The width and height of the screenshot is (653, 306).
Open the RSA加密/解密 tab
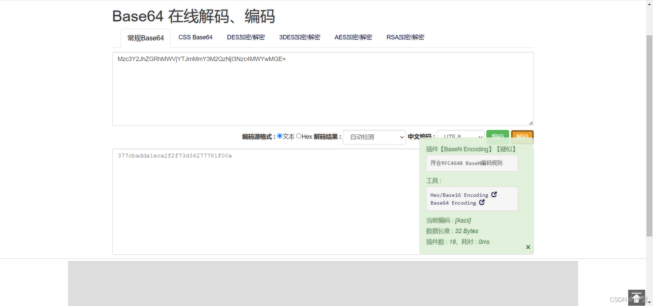405,37
